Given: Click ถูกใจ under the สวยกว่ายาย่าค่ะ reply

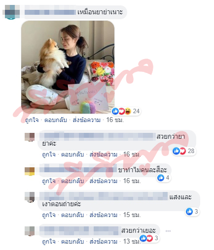Looking at the screenshot, I should coord(49,155).
